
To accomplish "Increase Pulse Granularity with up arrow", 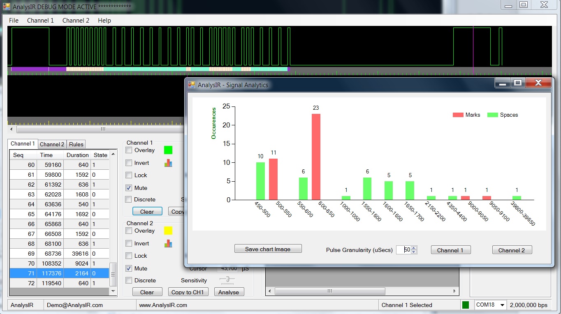I will click(x=414, y=248).
